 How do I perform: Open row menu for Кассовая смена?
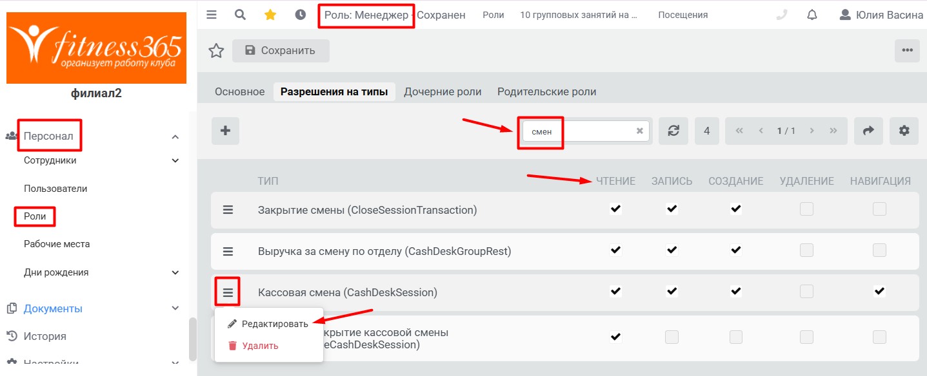[228, 292]
